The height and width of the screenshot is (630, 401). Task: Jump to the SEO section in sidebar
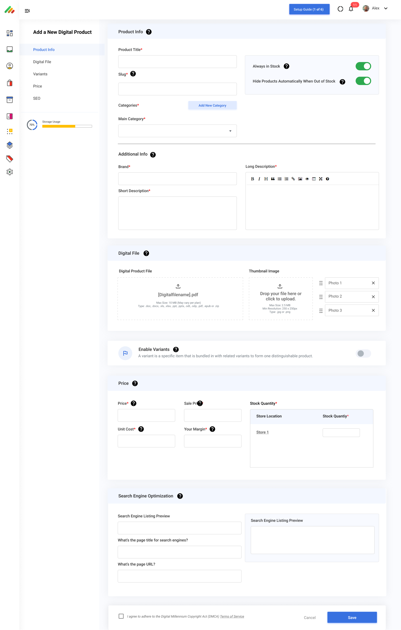point(37,98)
